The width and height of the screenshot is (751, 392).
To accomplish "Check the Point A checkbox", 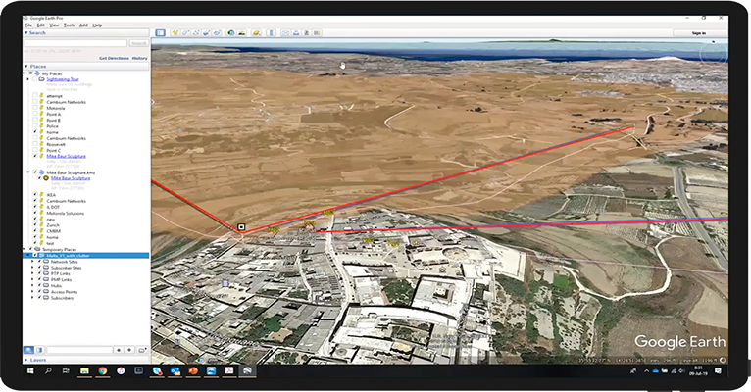I will tap(35, 114).
